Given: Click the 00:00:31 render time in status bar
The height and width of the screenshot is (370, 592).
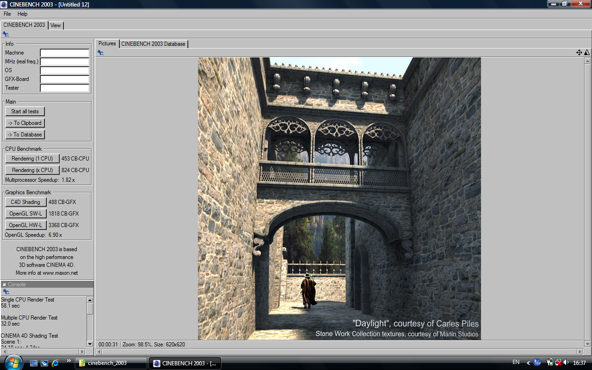Looking at the screenshot, I should [108, 345].
